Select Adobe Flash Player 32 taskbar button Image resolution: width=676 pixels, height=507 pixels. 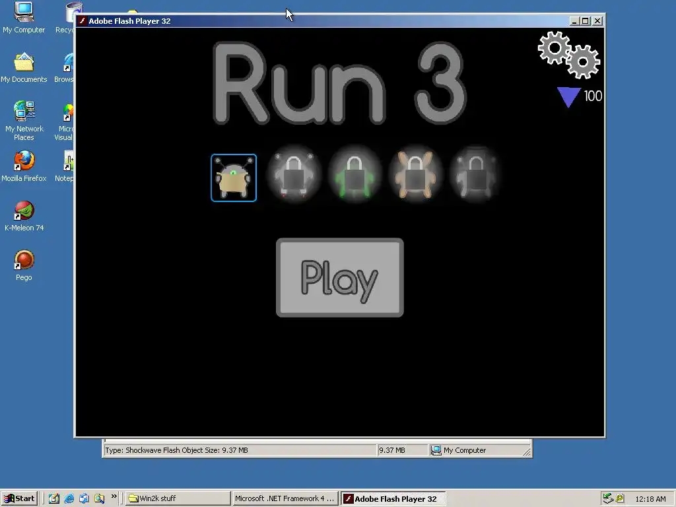393,499
